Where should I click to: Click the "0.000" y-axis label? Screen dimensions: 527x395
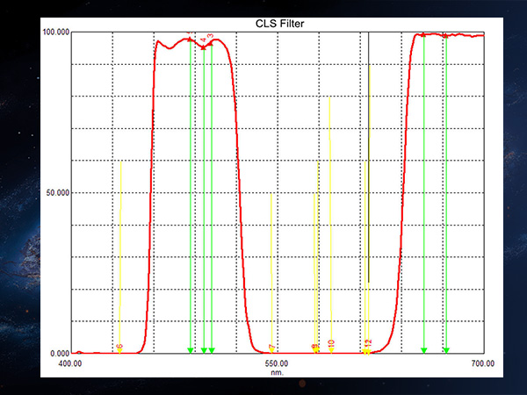coord(60,354)
